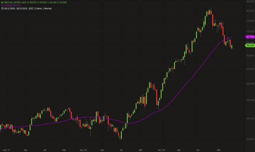The image size is (255, 152).
Task: Click the candlestick chart type icon
Action: point(2,3)
